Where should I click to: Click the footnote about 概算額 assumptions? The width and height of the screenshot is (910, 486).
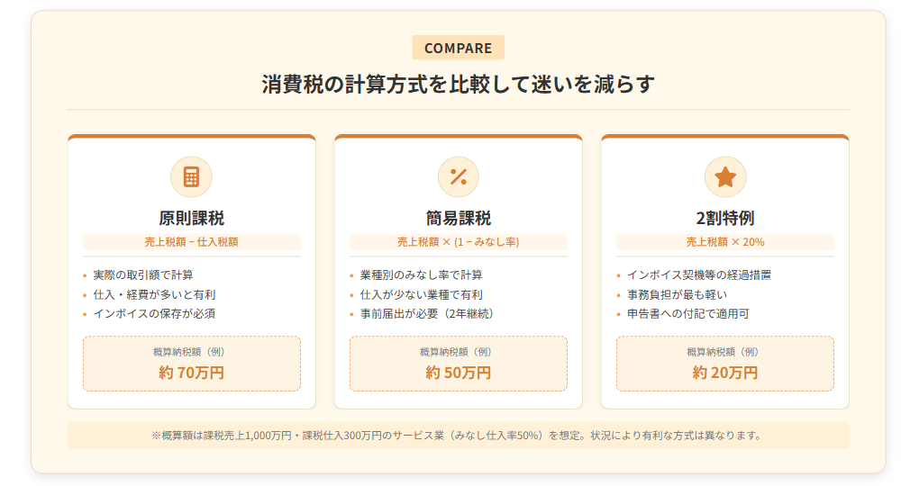click(458, 436)
